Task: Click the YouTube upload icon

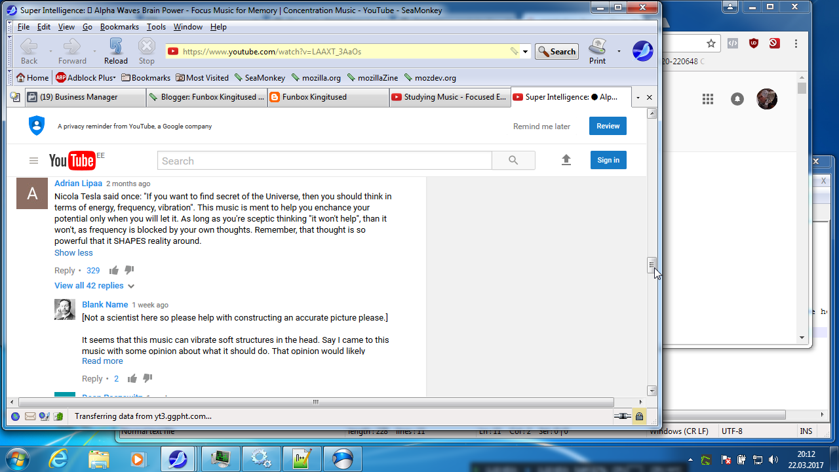Action: tap(566, 160)
